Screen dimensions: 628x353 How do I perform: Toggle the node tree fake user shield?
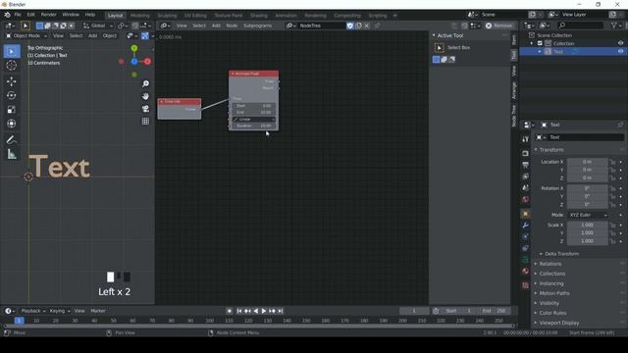pyautogui.click(x=350, y=25)
